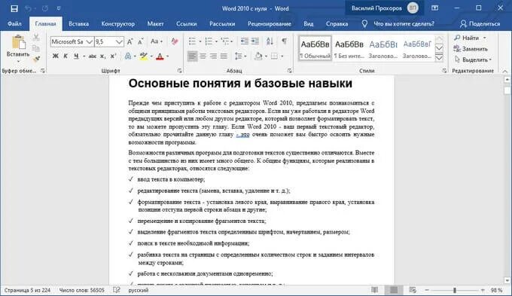Apply superscript formatting
This screenshot has width=512, height=296.
pos(113,56)
